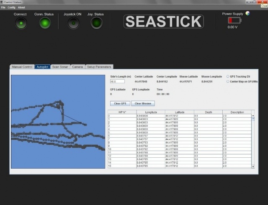Click the red Power Supply battery icon
This screenshot has height=205, width=268.
pos(232,20)
